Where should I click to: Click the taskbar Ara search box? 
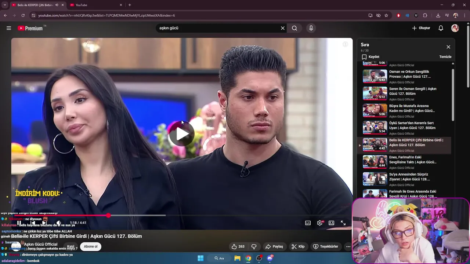220,258
